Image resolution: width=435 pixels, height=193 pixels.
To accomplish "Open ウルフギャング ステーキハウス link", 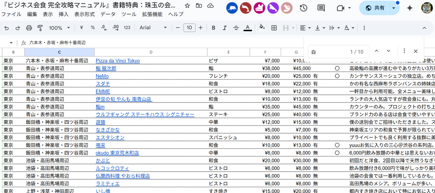I will click(x=145, y=114).
